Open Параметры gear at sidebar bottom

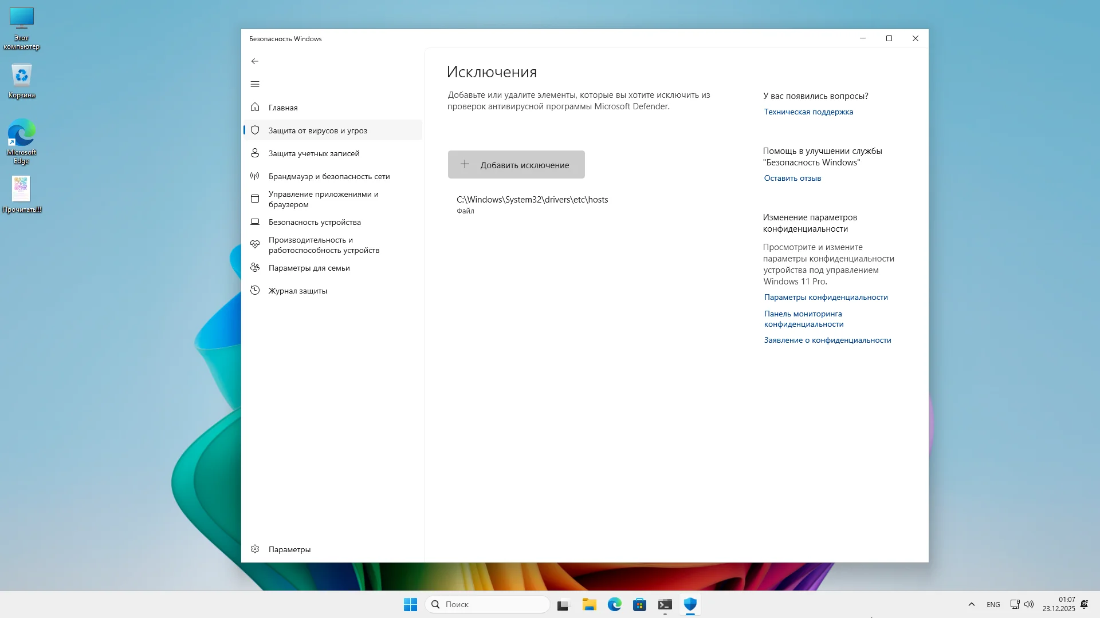(289, 549)
